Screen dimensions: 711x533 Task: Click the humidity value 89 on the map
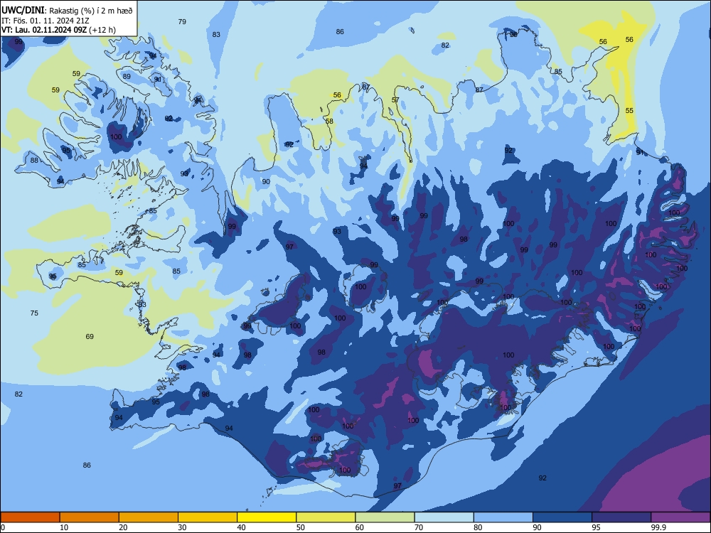click(x=127, y=77)
